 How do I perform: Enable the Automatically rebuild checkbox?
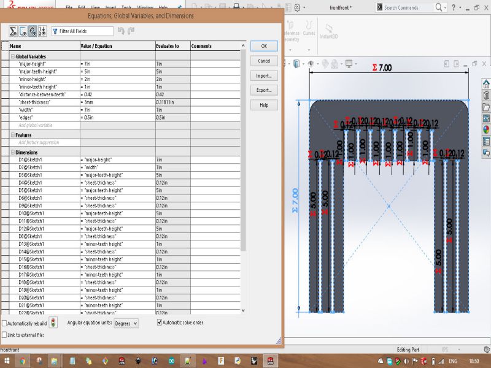click(x=4, y=323)
